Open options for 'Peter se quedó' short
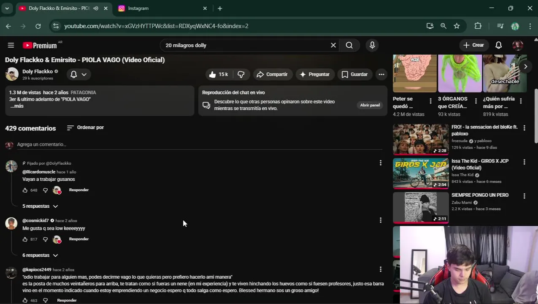This screenshot has height=304, width=538. click(x=430, y=101)
